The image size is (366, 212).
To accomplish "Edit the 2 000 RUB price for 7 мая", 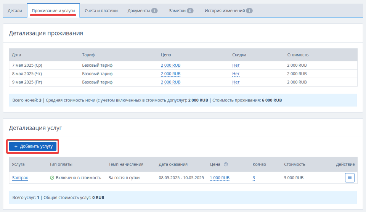I will (x=170, y=65).
